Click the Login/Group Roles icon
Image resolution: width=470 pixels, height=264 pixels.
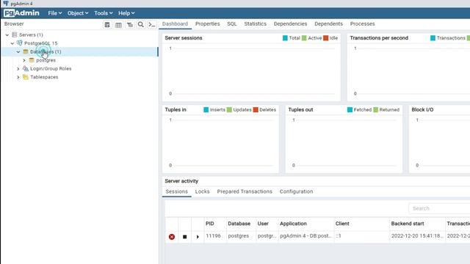coord(26,68)
